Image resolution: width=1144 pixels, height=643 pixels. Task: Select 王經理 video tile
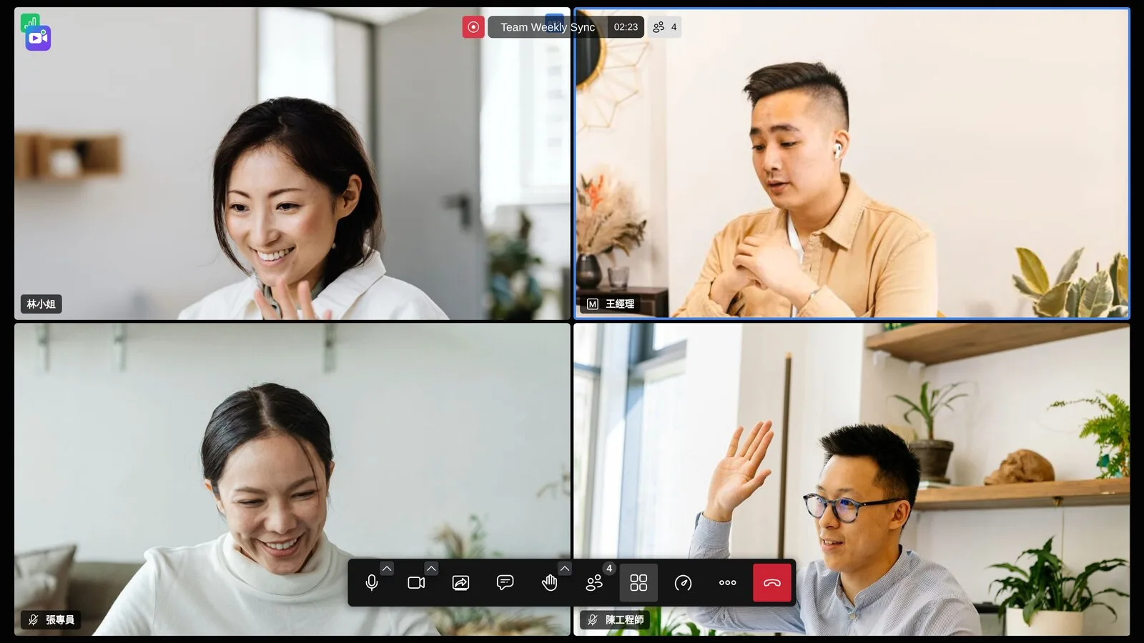coord(852,164)
